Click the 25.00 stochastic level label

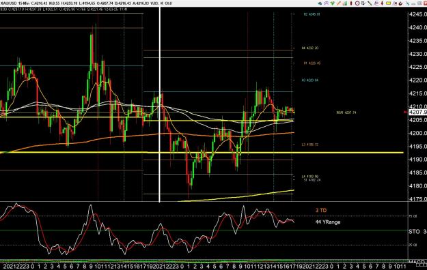[413, 245]
